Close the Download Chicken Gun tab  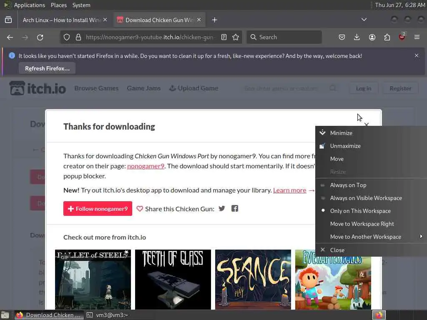pyautogui.click(x=199, y=20)
